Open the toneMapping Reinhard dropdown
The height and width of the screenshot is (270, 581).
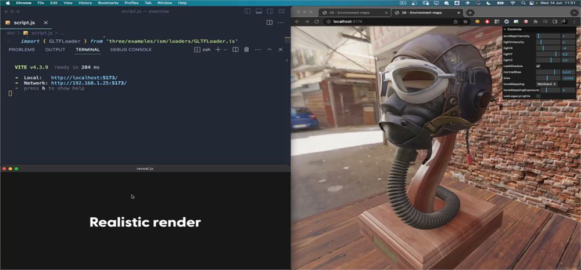click(547, 84)
